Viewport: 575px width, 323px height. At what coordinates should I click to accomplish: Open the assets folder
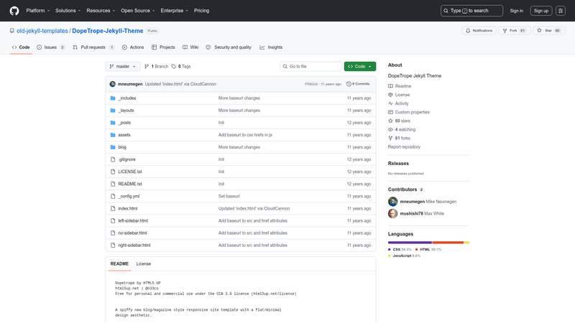124,135
